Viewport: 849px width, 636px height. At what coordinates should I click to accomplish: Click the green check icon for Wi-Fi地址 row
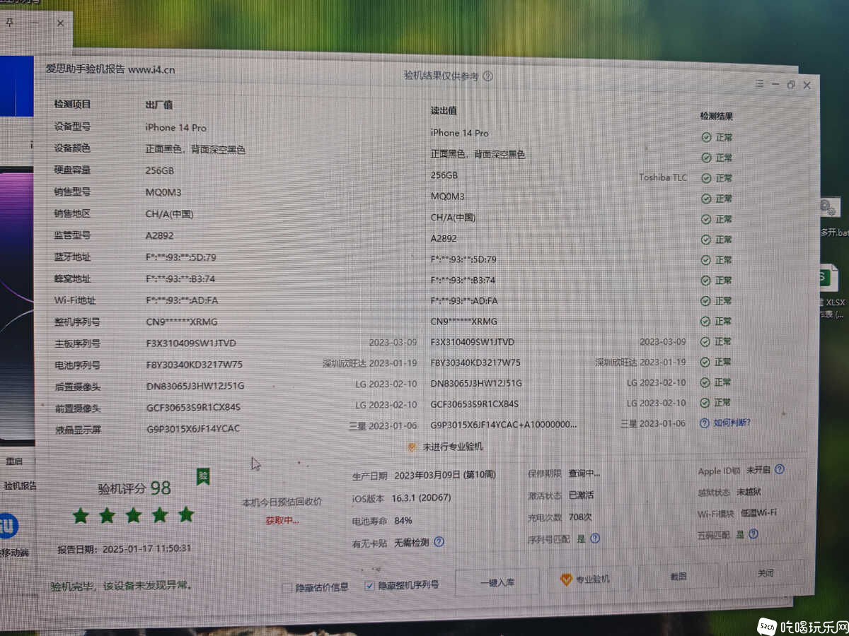705,301
